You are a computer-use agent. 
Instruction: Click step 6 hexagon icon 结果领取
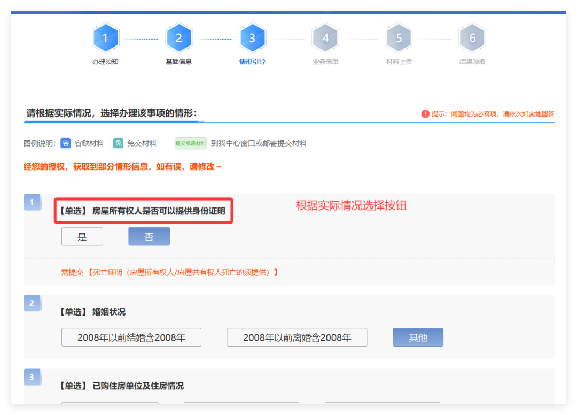[x=472, y=38]
